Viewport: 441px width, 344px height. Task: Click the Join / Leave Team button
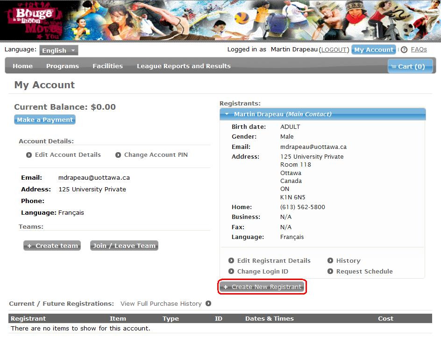click(124, 246)
